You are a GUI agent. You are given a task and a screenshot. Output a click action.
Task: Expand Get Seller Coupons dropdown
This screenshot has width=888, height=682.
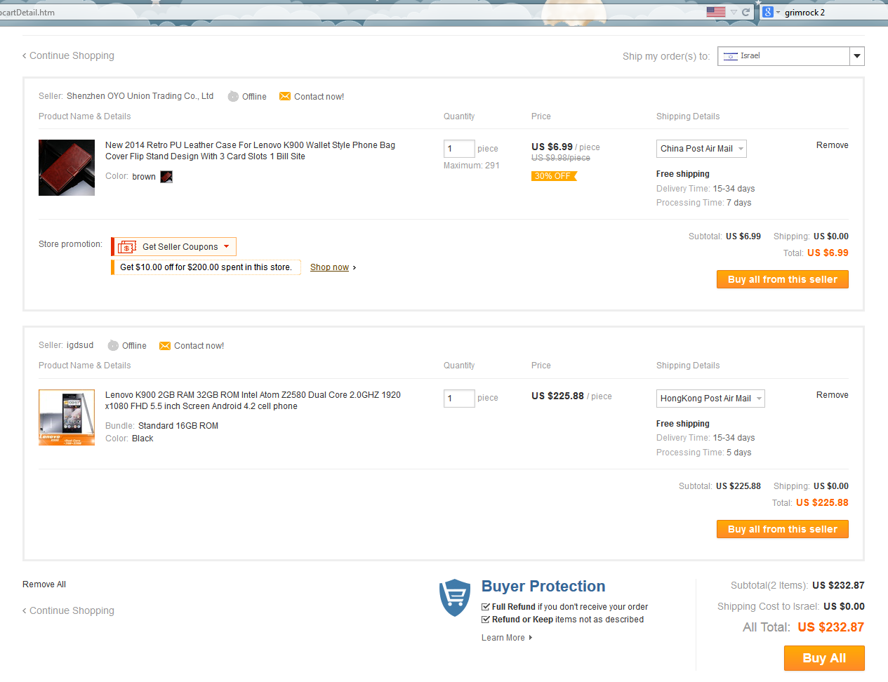174,247
